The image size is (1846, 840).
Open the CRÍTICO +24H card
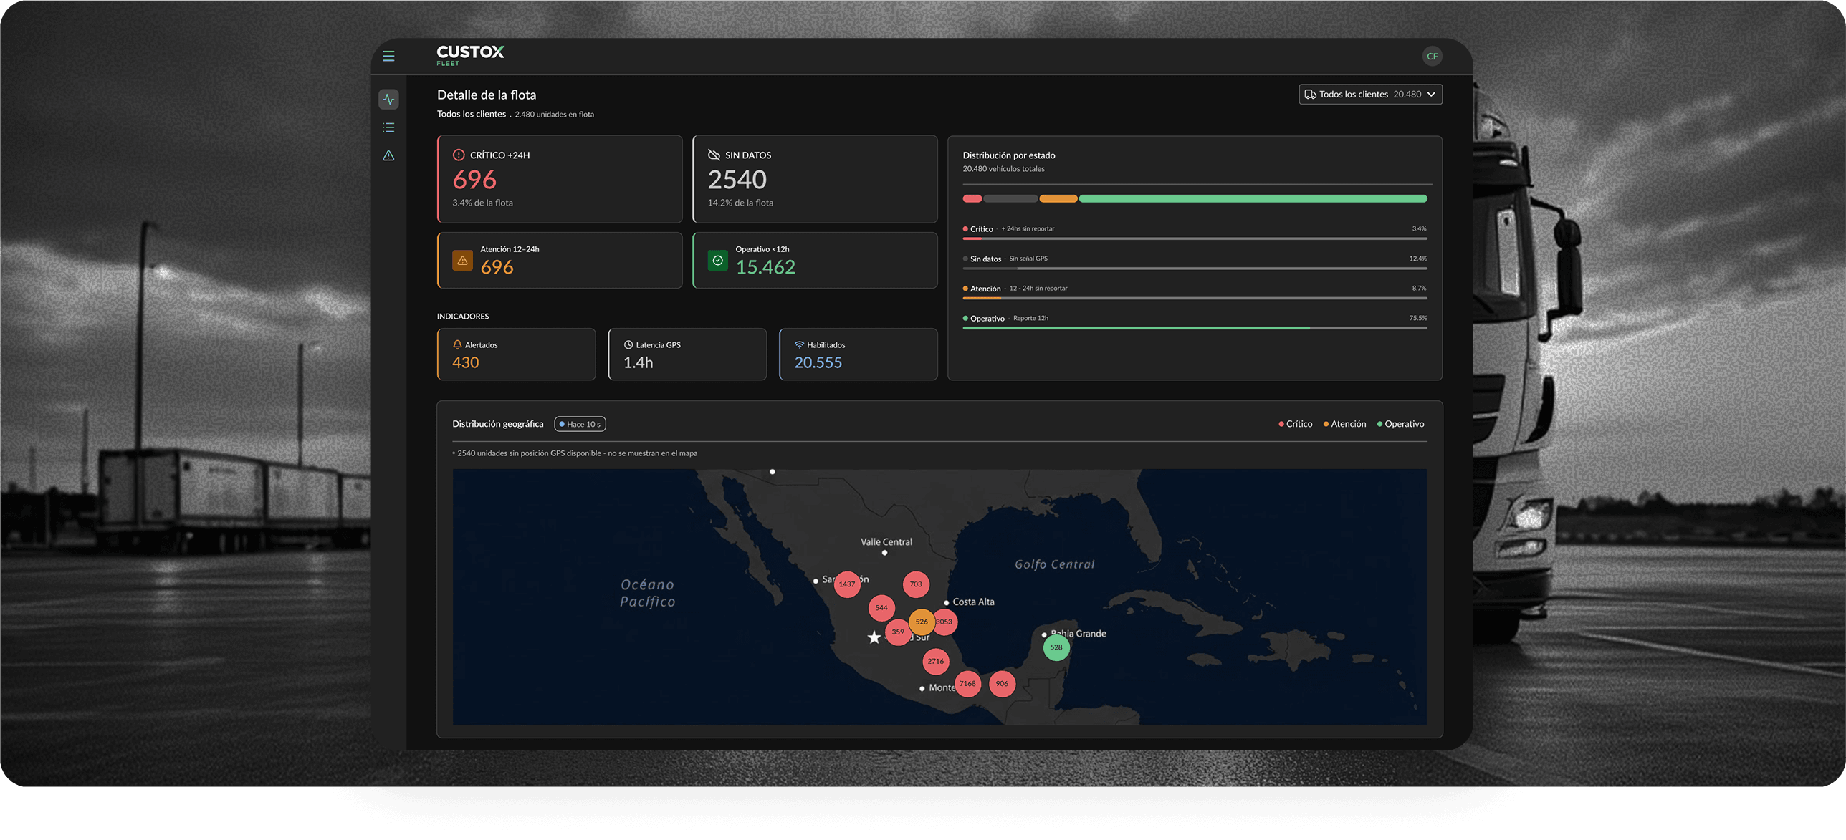click(x=560, y=179)
